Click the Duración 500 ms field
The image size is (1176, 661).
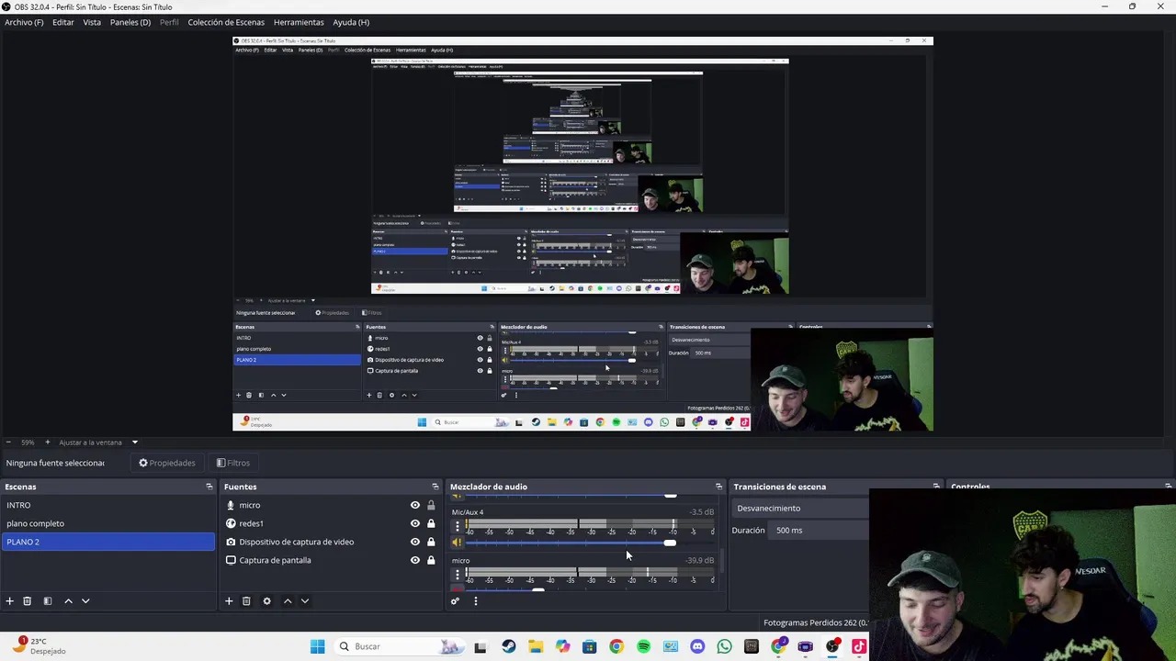(x=818, y=530)
